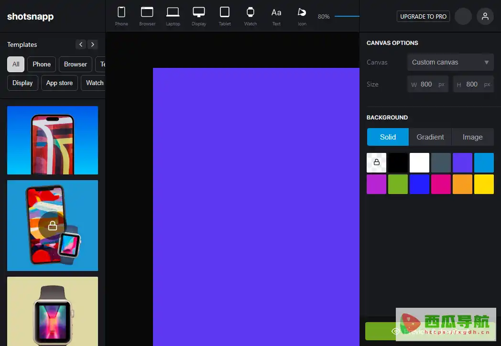
Task: Choose the blue gradient phone template
Action: (53, 140)
